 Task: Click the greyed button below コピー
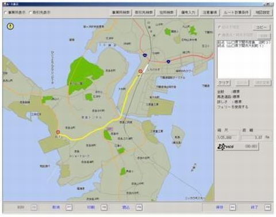pyautogui.click(x=264, y=36)
